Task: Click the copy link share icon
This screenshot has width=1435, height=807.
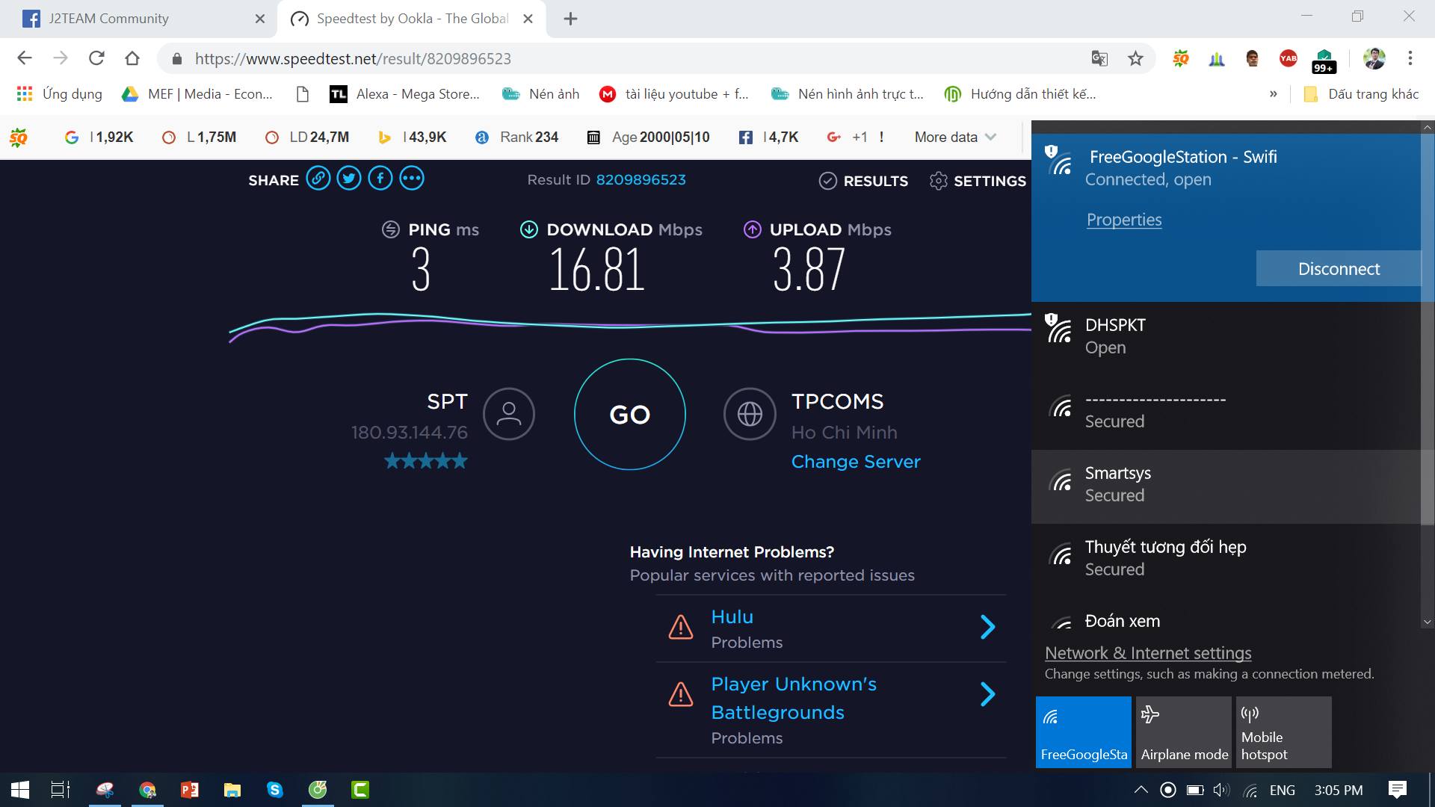Action: (318, 179)
